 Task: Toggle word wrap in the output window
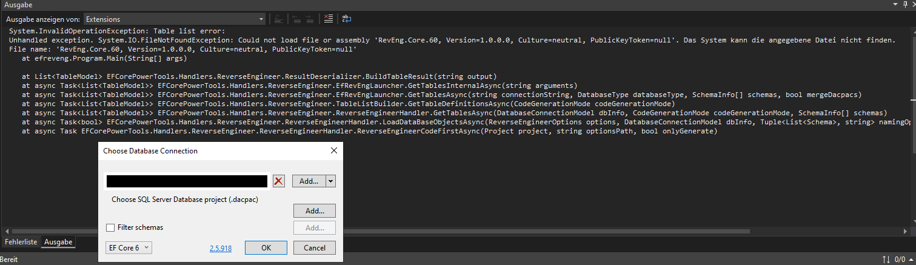[346, 19]
